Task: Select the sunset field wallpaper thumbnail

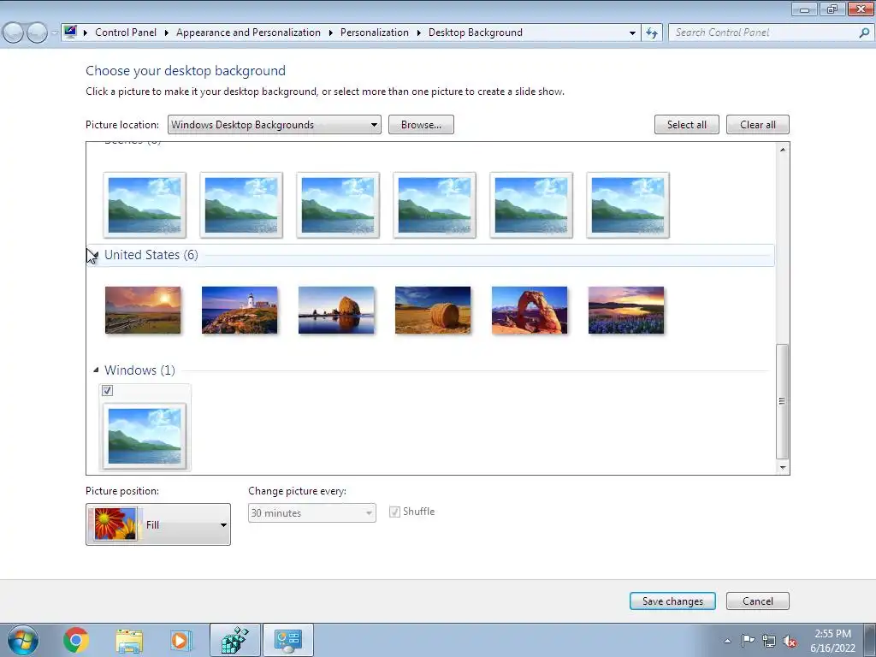Action: pos(143,310)
